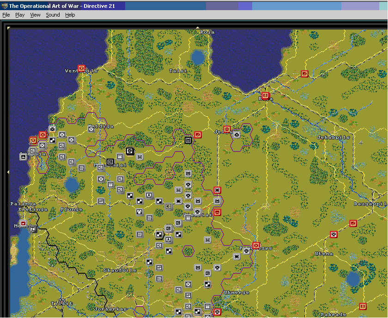Screen dimensions: 388x318
Task: Select the beige half-circle unit west of Siauliai
Action: tap(169, 206)
